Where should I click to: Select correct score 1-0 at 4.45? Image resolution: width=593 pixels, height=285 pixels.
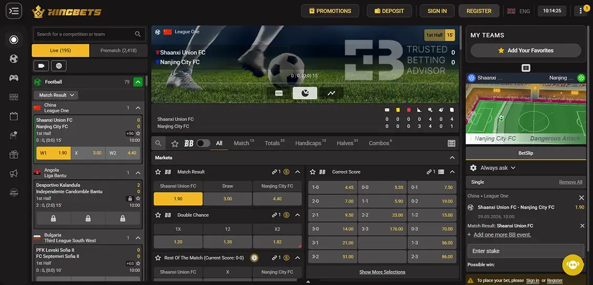tap(332, 187)
